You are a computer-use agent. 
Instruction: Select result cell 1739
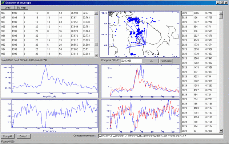pyautogui.click(x=199, y=54)
